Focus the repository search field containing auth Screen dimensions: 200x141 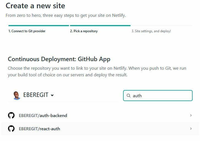pyautogui.click(x=158, y=96)
